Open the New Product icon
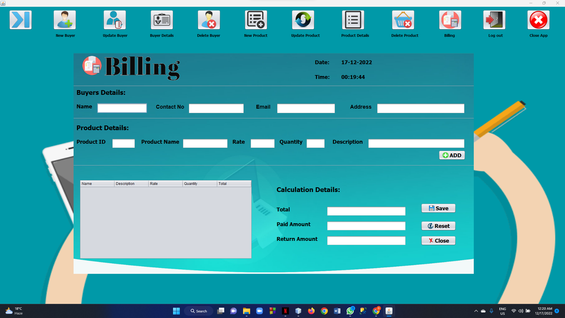The height and width of the screenshot is (318, 565). 256,20
